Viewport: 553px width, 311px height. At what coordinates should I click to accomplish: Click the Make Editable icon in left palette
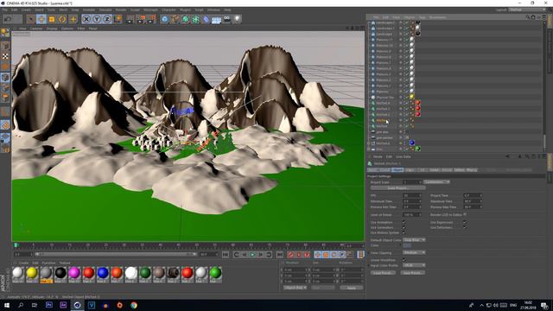(x=5, y=33)
